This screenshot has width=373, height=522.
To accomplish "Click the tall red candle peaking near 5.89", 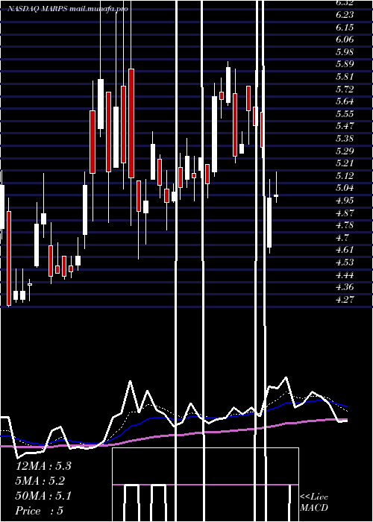I will click(x=131, y=123).
